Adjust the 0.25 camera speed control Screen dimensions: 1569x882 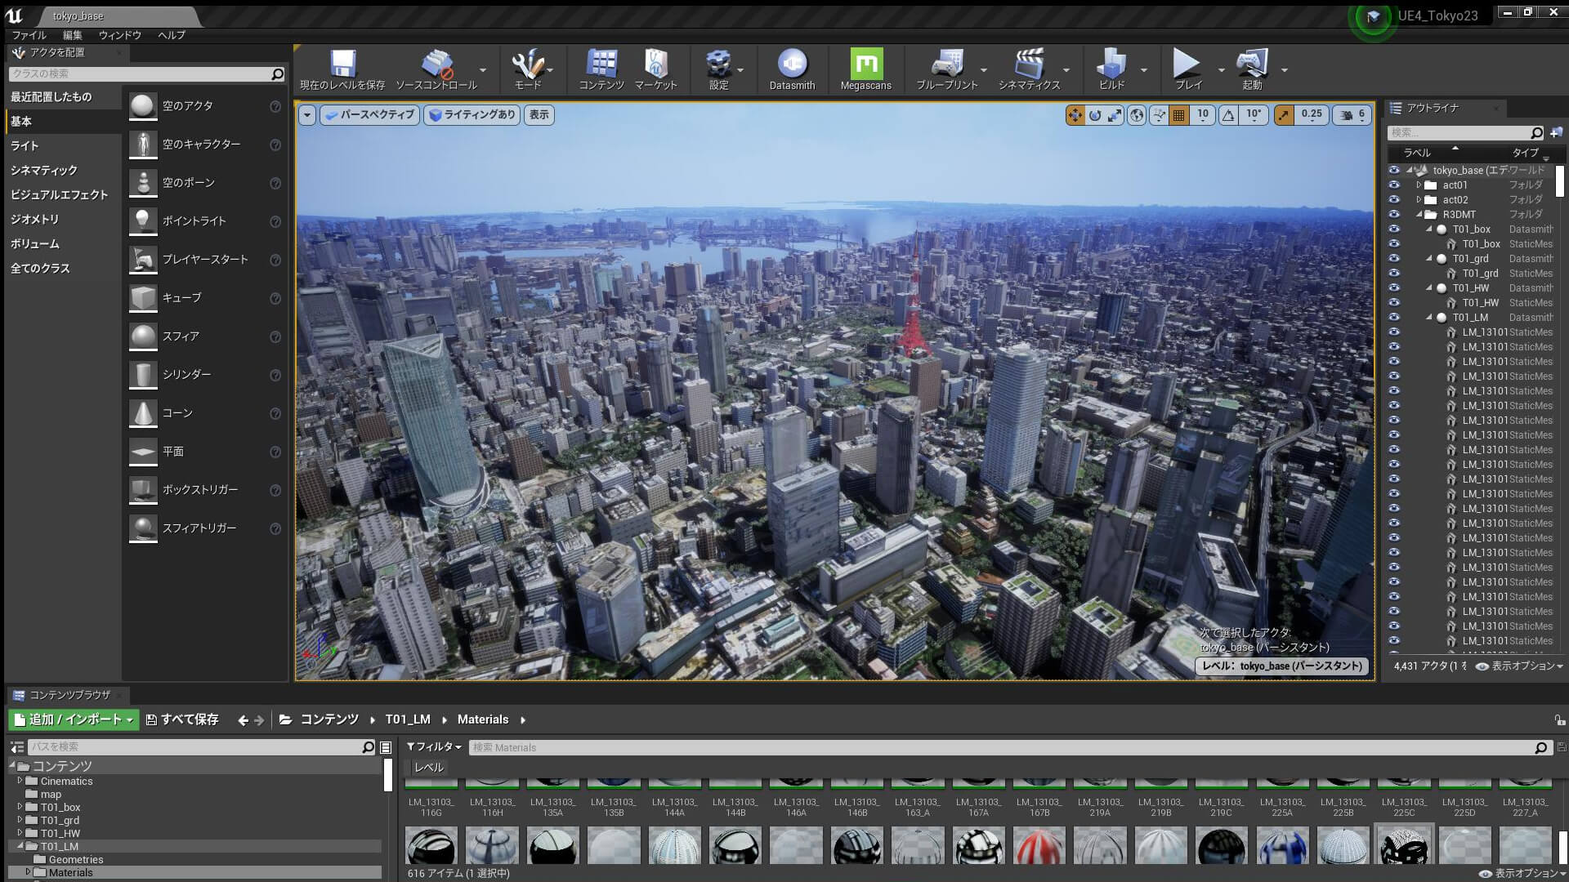(1312, 115)
